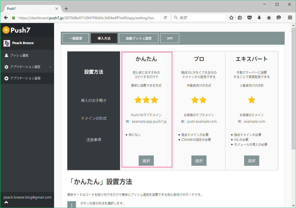Viewport: 296px width, 208px height.
Task: Click 選択 button under プロ
Action: pos(199,161)
